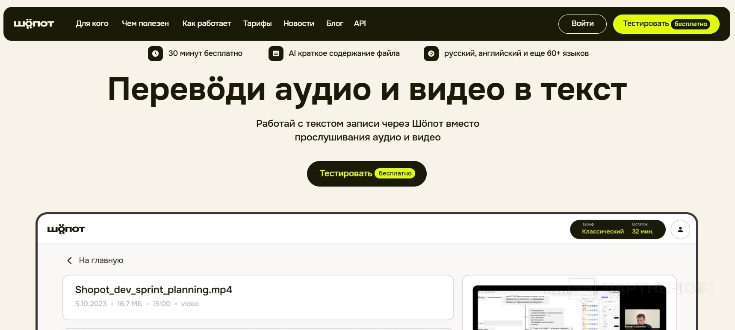
Task: Click the yellow Тестировать бесплатно button in header
Action: click(666, 24)
